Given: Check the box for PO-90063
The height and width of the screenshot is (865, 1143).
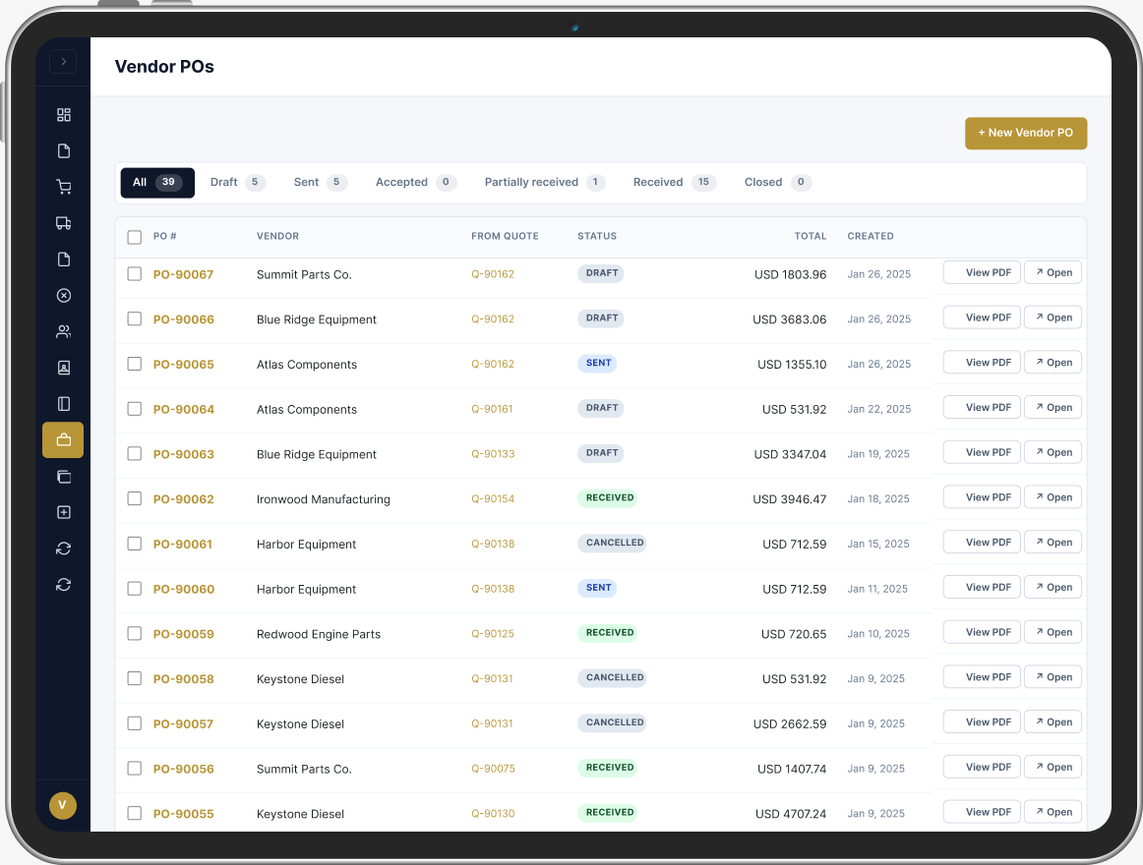Looking at the screenshot, I should point(134,453).
